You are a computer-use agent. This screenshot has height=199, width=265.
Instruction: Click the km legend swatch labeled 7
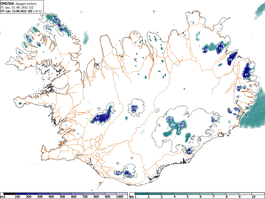pyautogui.click(x=219, y=194)
